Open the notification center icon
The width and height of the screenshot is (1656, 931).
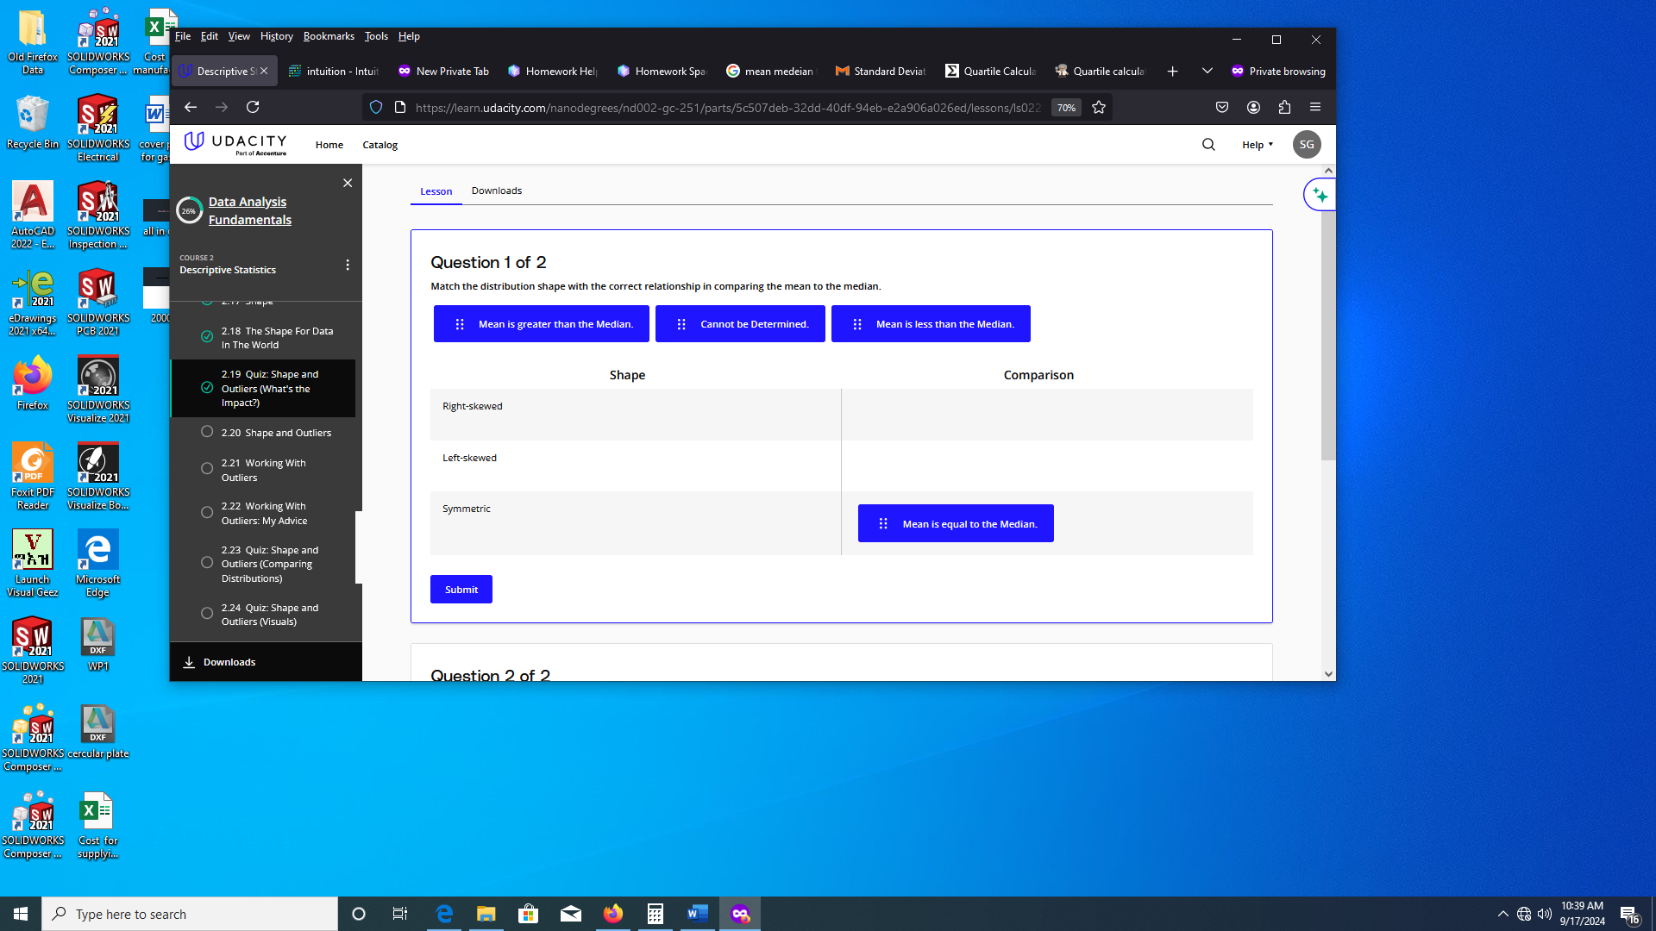(1629, 914)
